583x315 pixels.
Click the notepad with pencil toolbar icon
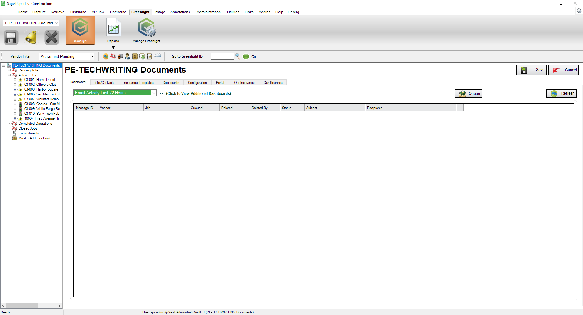coord(149,56)
